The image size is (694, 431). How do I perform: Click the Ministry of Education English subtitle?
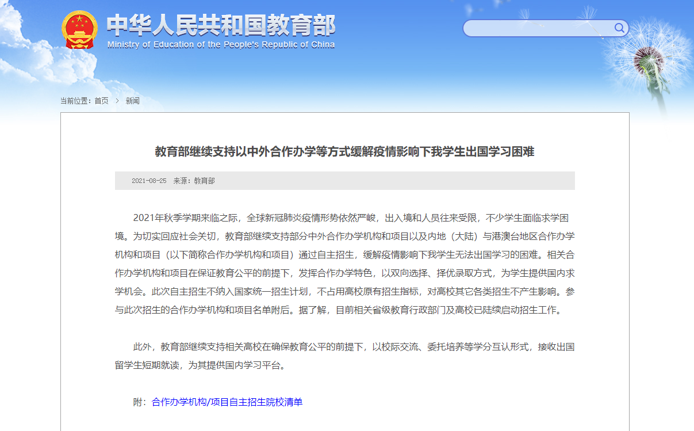point(221,45)
